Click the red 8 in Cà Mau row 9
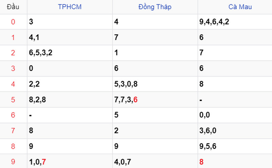 click(201, 162)
